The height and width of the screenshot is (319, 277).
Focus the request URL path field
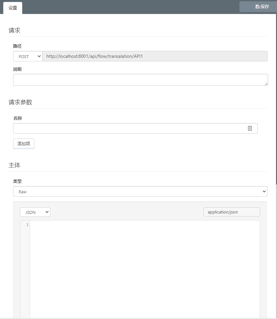point(155,56)
